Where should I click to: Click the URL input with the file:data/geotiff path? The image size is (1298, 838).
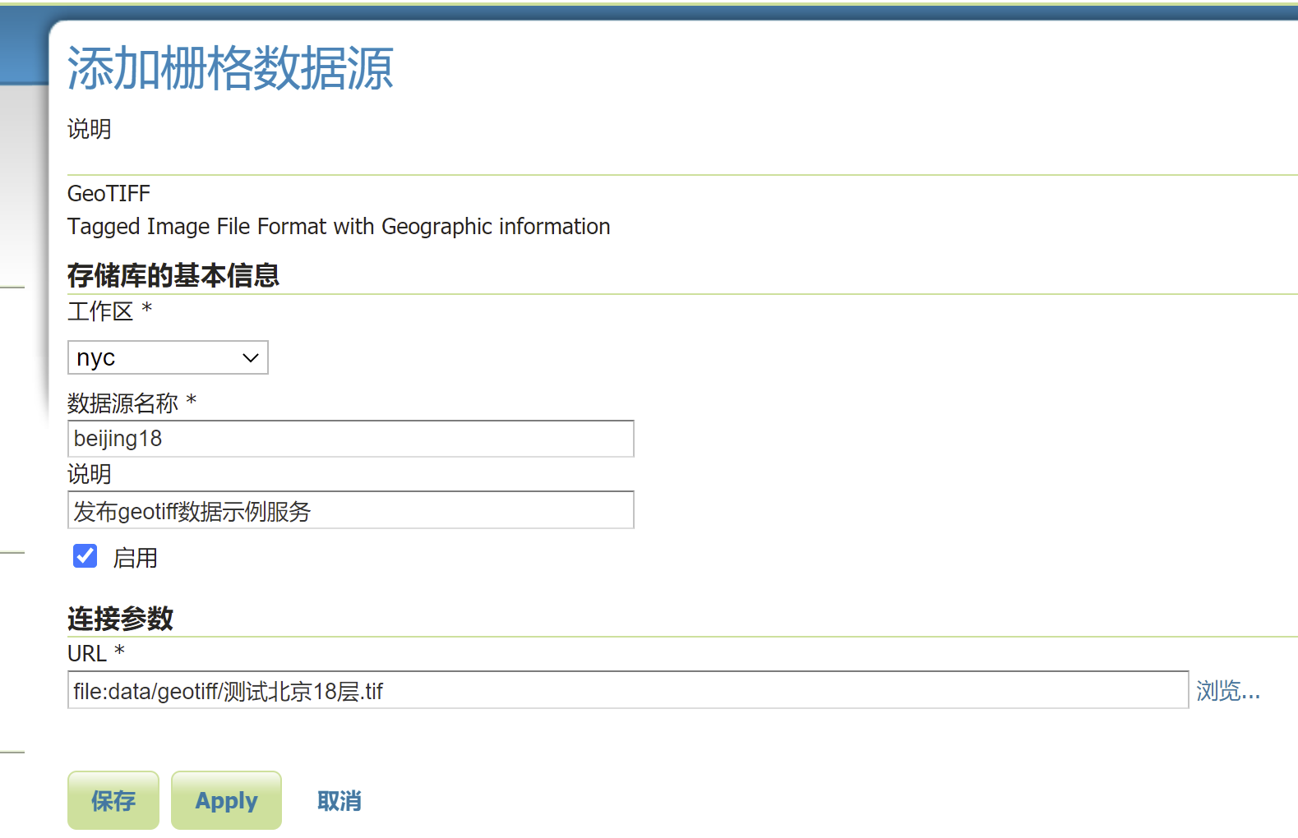[x=627, y=690]
